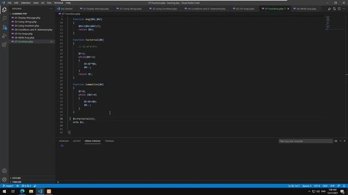The height and width of the screenshot is (195, 348).
Task: Open Task View on the taskbar
Action: click(13, 191)
